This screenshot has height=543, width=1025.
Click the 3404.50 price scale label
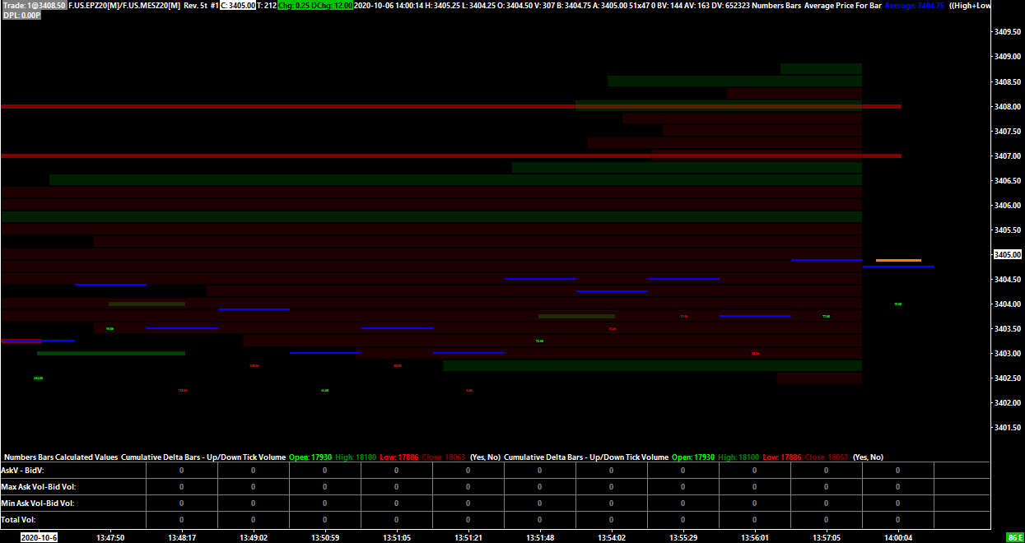1008,279
